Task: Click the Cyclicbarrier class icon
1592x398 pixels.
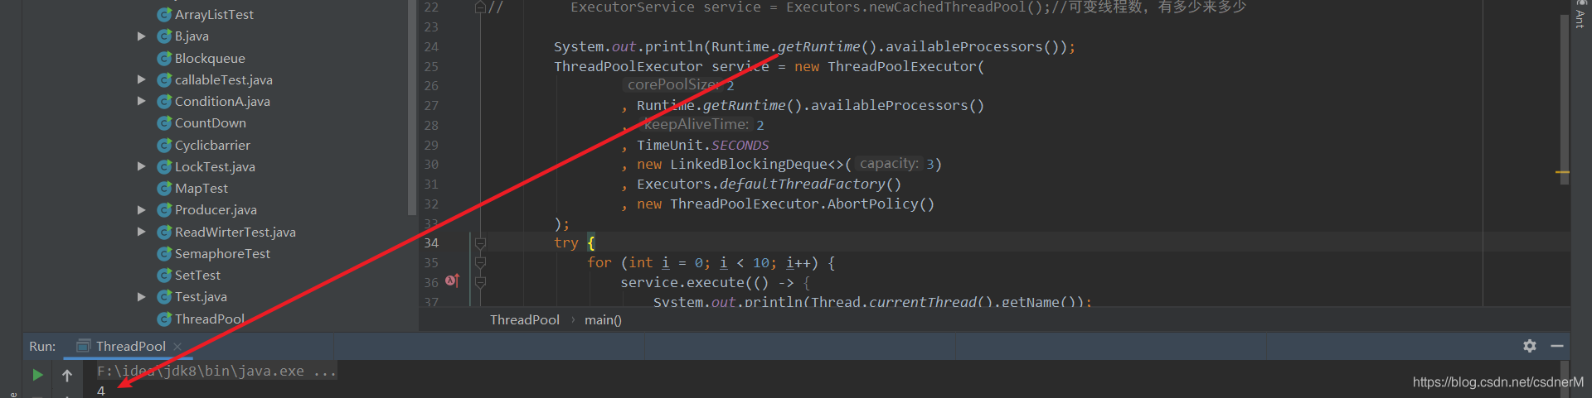Action: click(x=164, y=145)
